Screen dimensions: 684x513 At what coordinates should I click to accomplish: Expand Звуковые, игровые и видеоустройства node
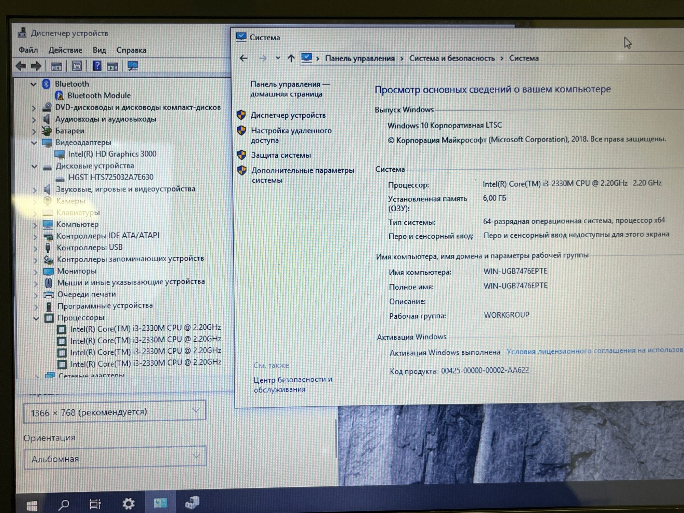pyautogui.click(x=35, y=190)
